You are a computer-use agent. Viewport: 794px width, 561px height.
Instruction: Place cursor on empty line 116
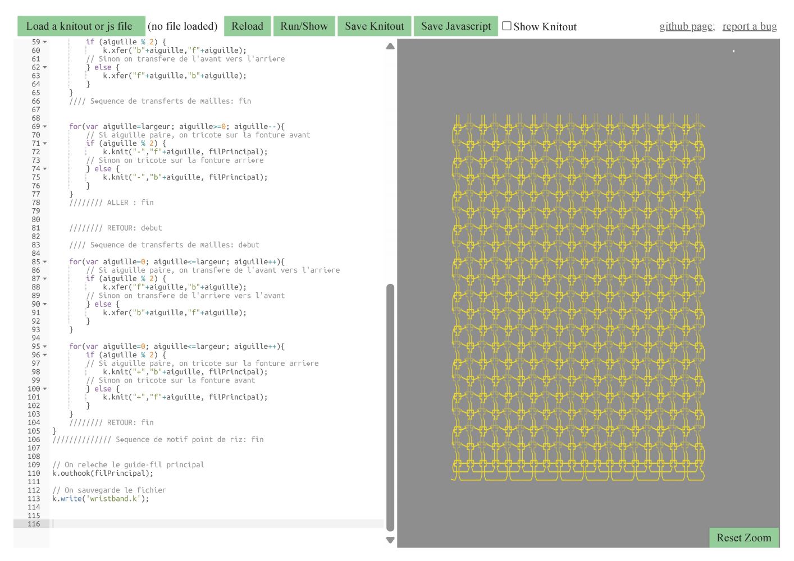coord(218,524)
